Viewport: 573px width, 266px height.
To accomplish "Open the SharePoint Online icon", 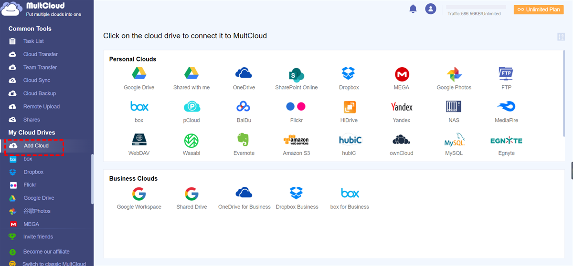I will pyautogui.click(x=296, y=74).
